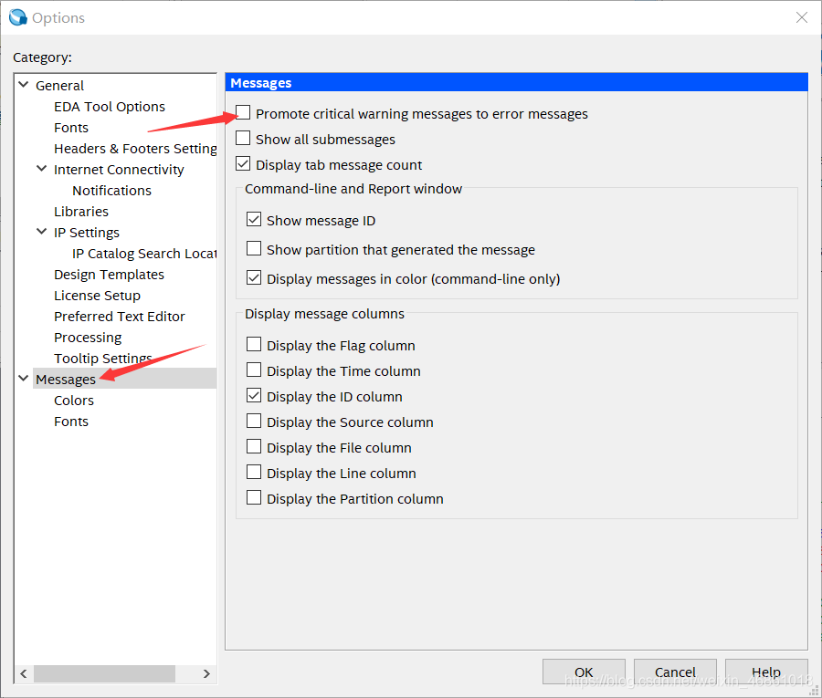
Task: Select General in category tree
Action: point(59,86)
